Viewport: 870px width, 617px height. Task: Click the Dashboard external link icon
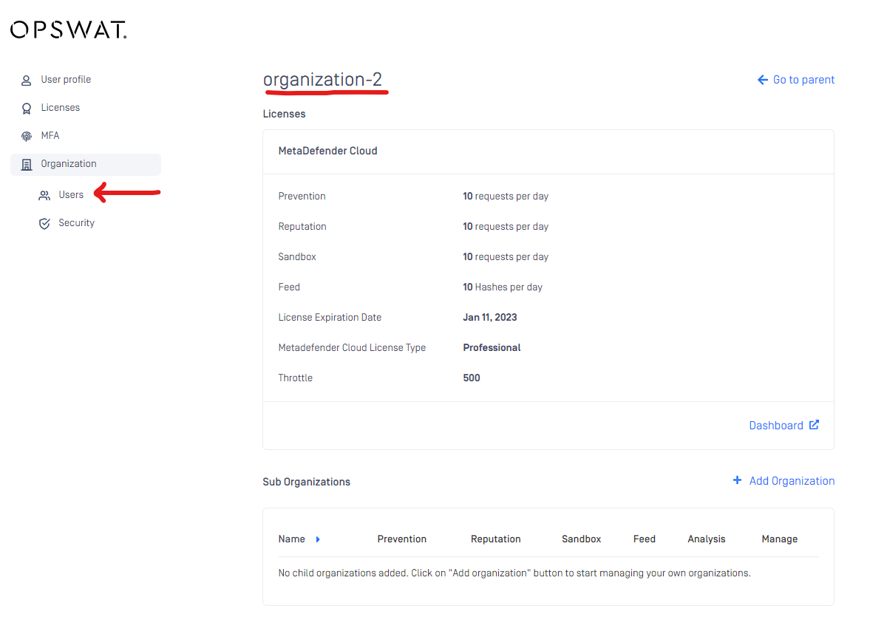814,425
